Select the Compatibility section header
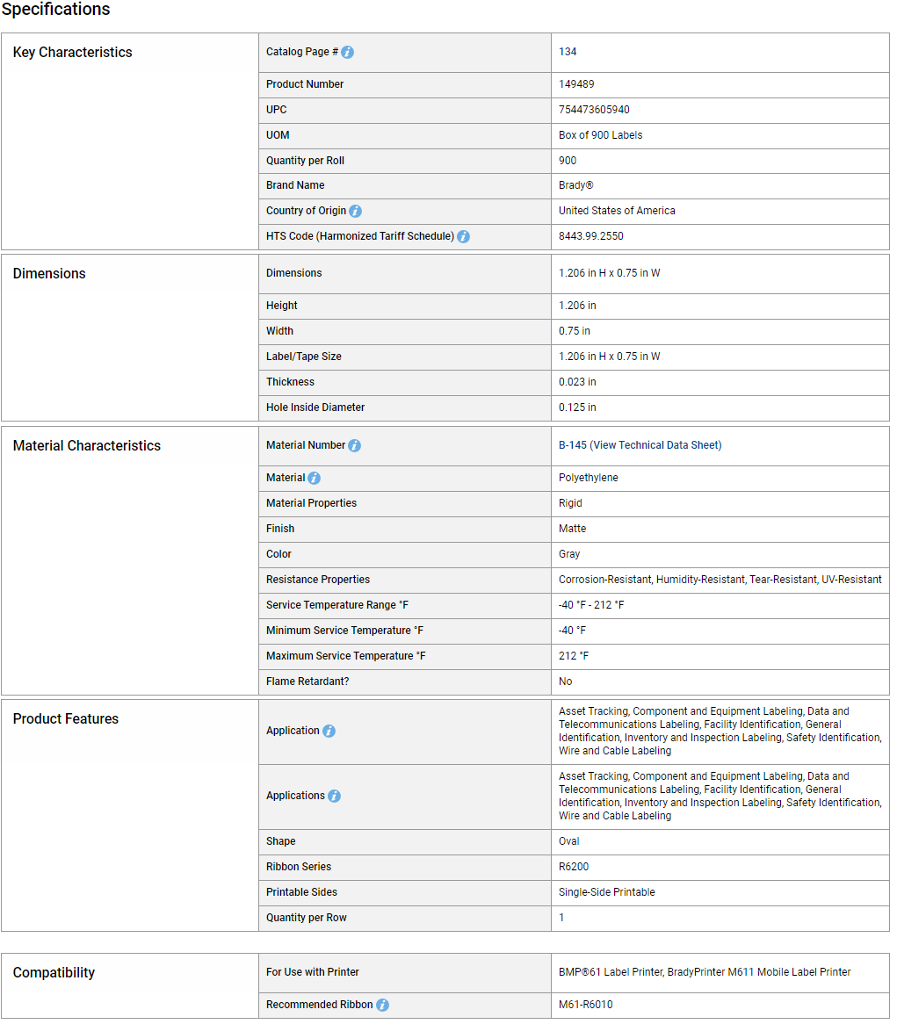This screenshot has width=897, height=1024. [54, 972]
